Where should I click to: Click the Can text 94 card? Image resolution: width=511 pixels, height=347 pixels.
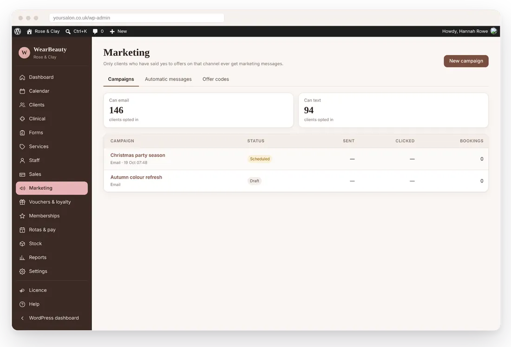(393, 110)
